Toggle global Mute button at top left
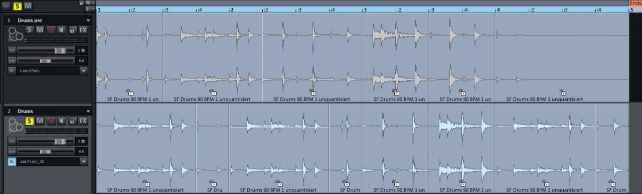 28,6
